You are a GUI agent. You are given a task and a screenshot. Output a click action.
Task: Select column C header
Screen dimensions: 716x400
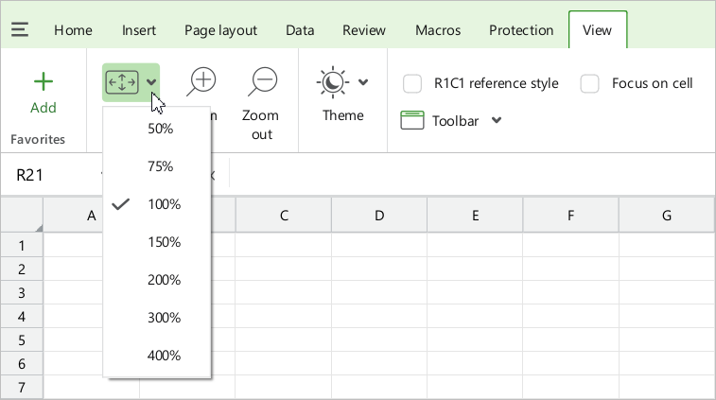tap(284, 215)
